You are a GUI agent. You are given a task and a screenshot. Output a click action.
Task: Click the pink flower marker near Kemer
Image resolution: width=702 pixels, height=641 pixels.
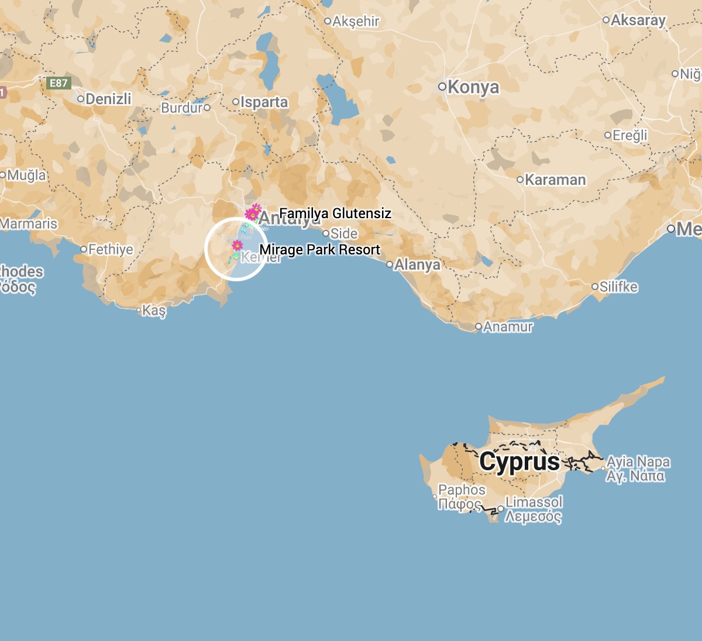pos(237,245)
